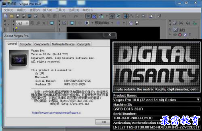Click the Undo arrow icon
The height and width of the screenshot is (131, 202).
click(x=64, y=16)
